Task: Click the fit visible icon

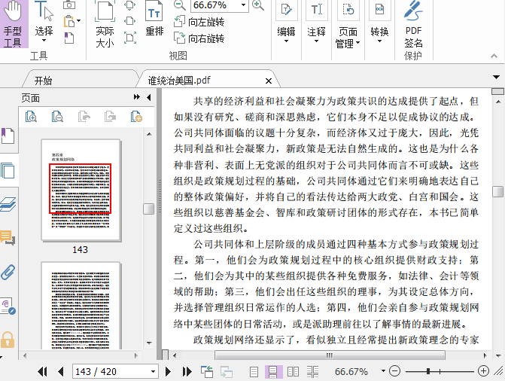Action: tap(129, 38)
